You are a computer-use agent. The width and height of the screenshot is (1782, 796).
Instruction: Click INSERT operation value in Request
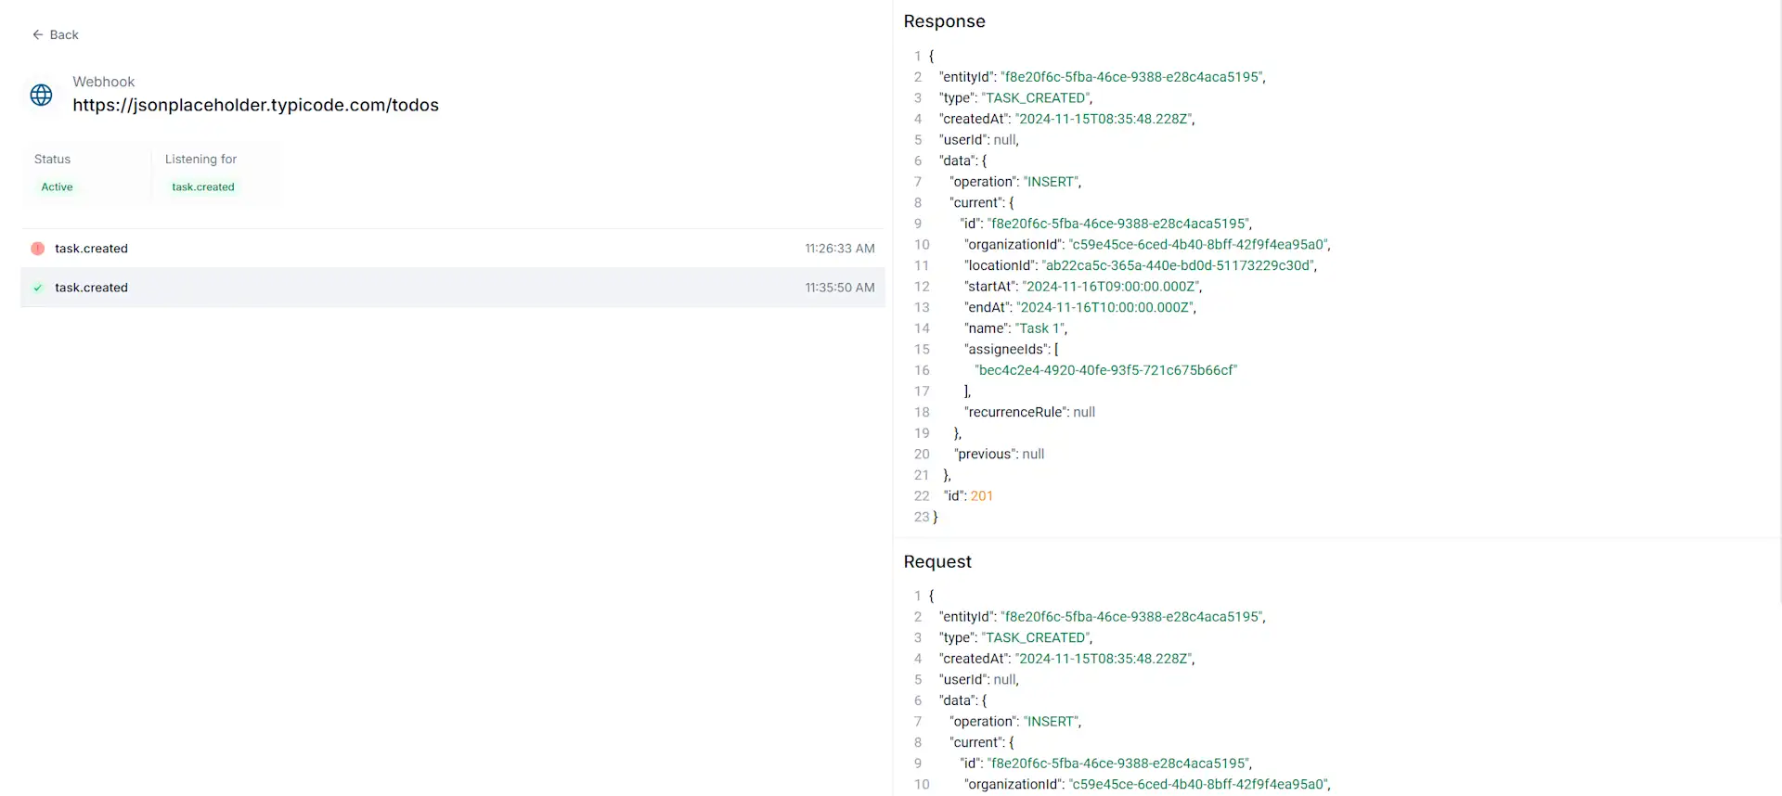click(1052, 722)
